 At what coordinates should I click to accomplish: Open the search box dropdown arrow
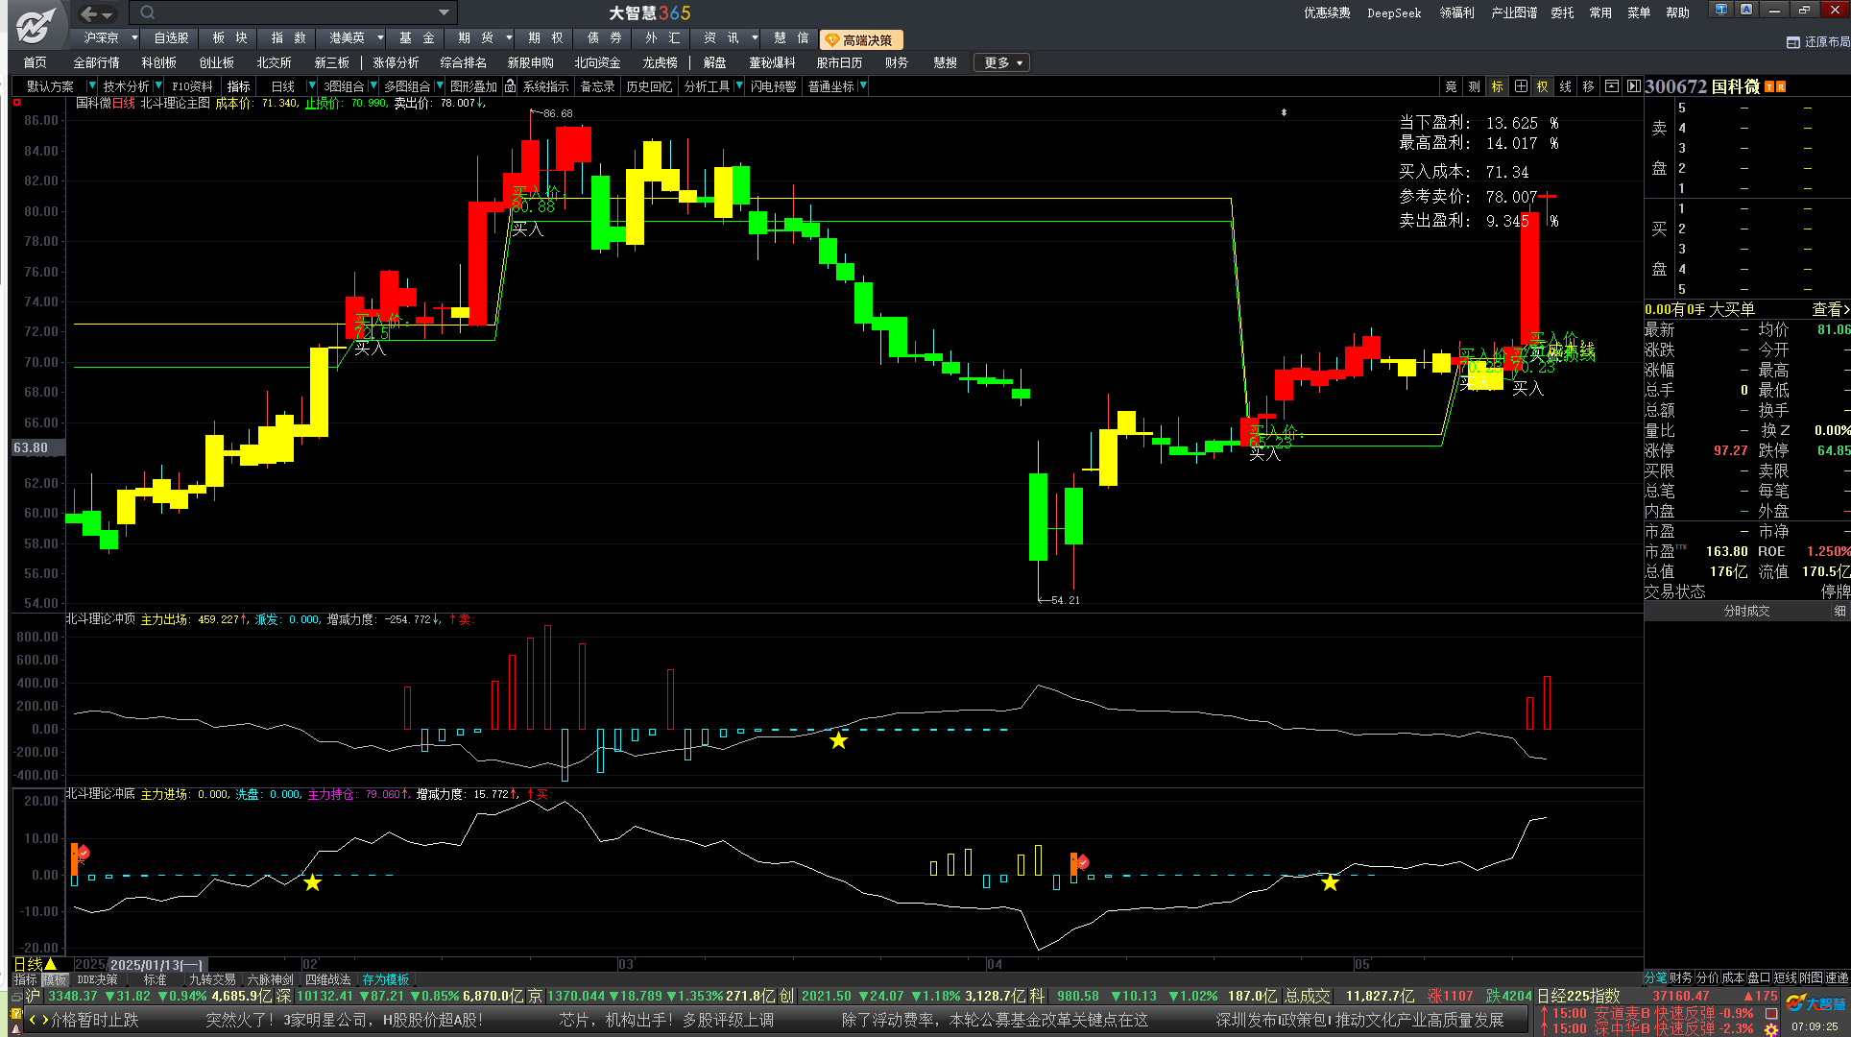tap(444, 12)
